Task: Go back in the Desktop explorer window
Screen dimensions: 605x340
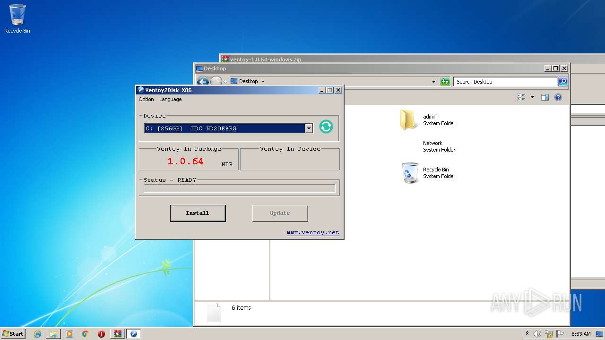Action: pos(203,81)
